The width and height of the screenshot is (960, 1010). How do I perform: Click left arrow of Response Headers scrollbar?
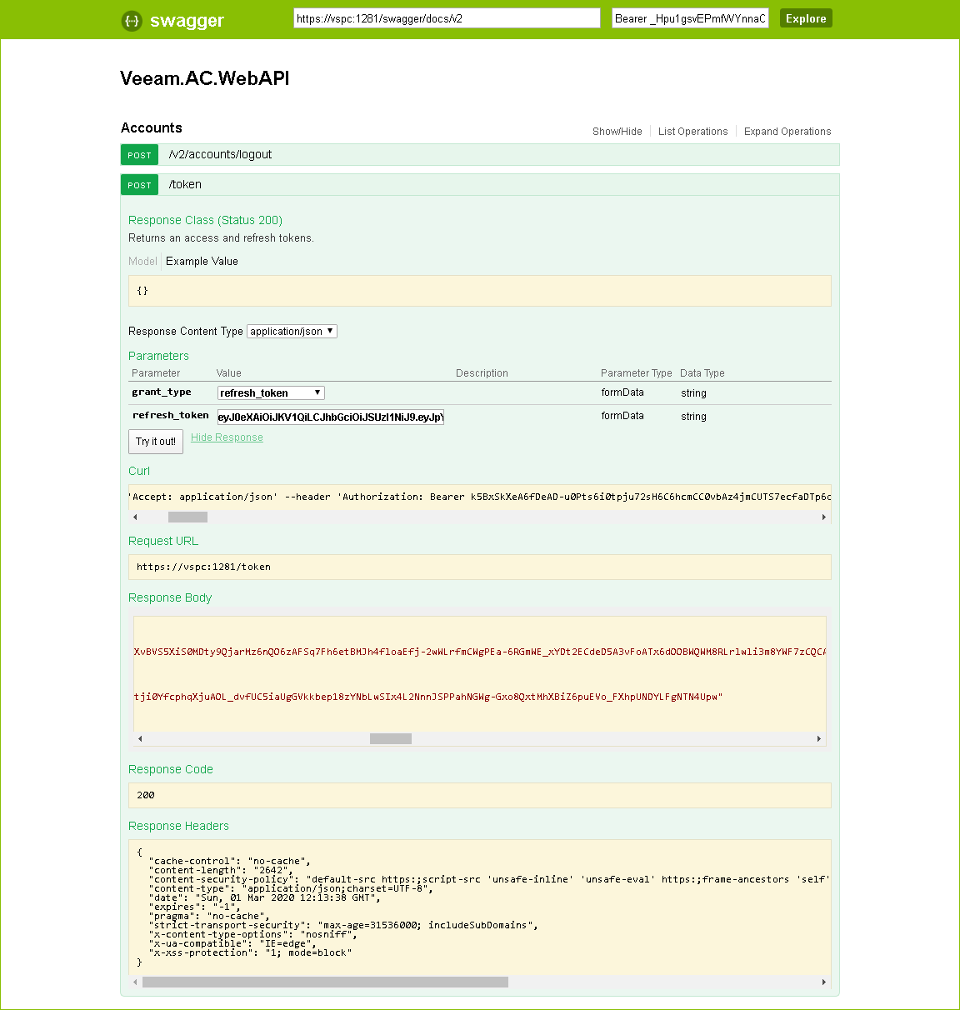coord(135,982)
